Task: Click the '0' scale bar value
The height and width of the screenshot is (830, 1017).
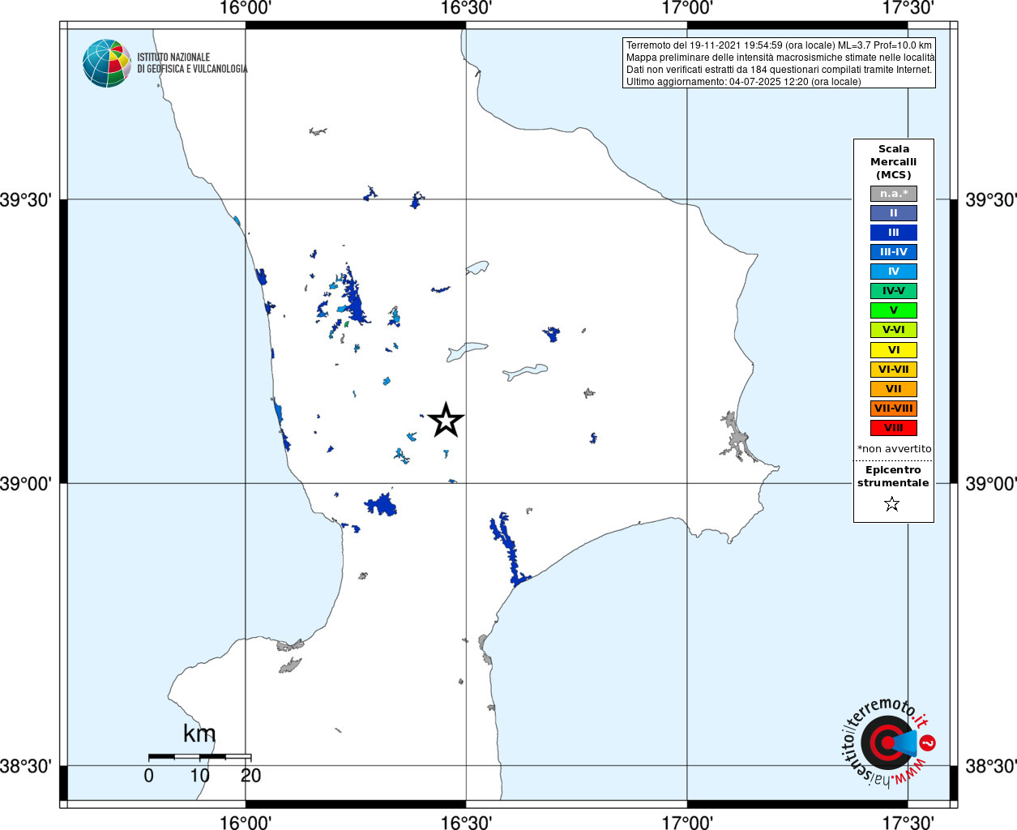Action: point(148,776)
